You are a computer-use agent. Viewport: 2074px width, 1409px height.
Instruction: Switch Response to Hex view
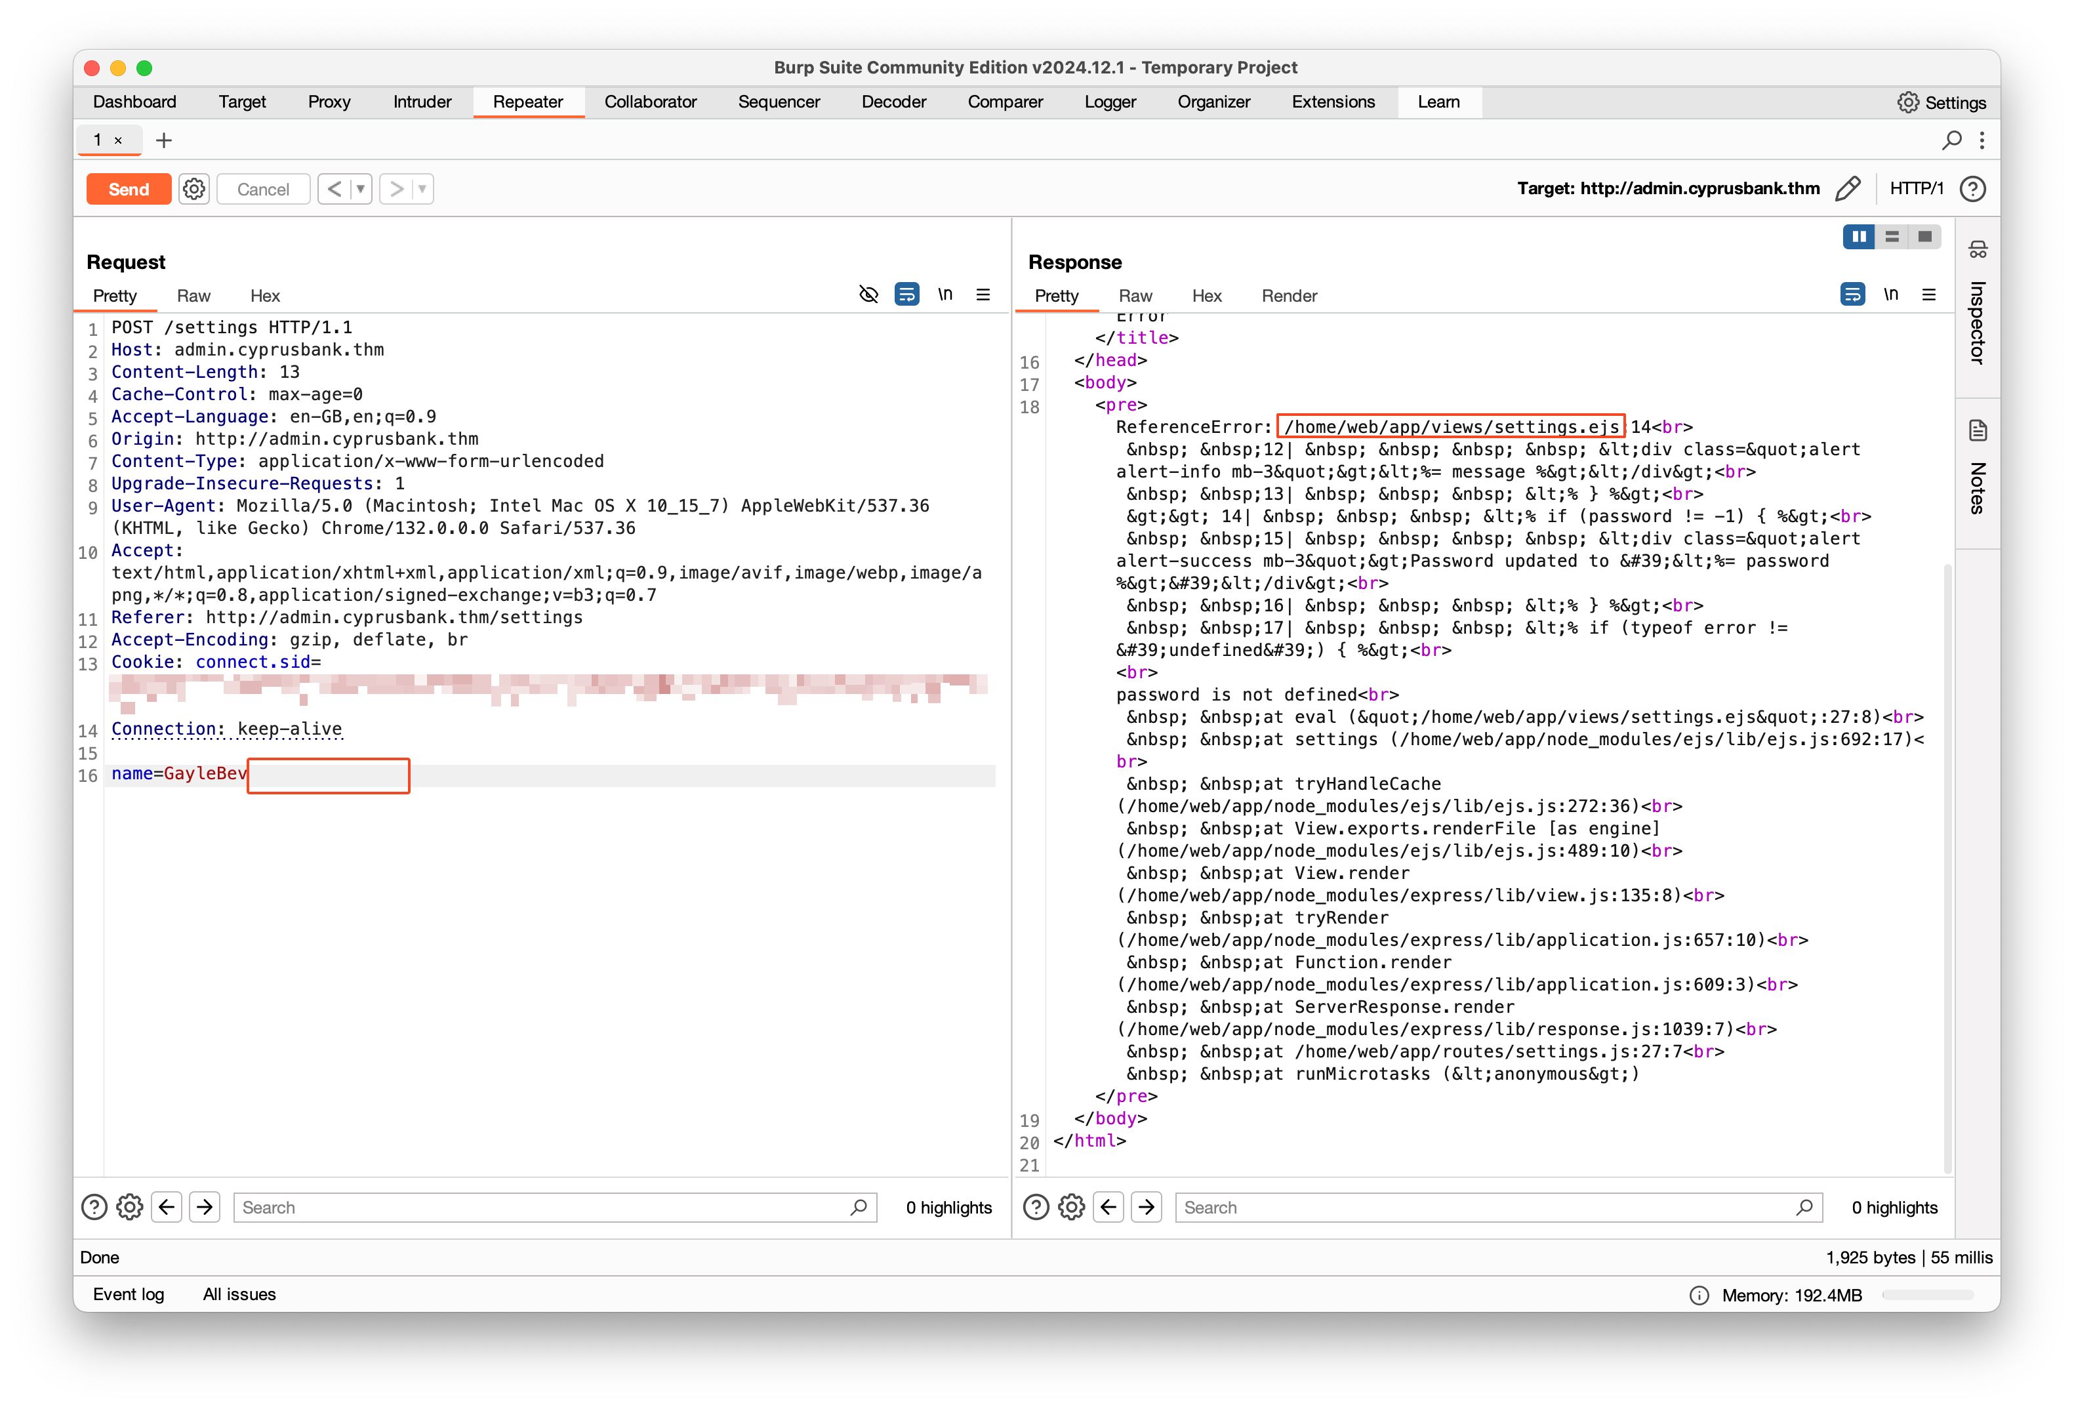(1207, 295)
